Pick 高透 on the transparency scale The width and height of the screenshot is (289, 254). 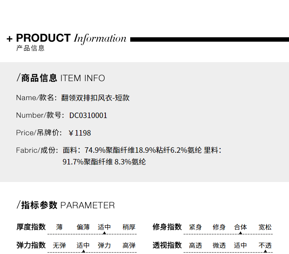tap(195, 245)
